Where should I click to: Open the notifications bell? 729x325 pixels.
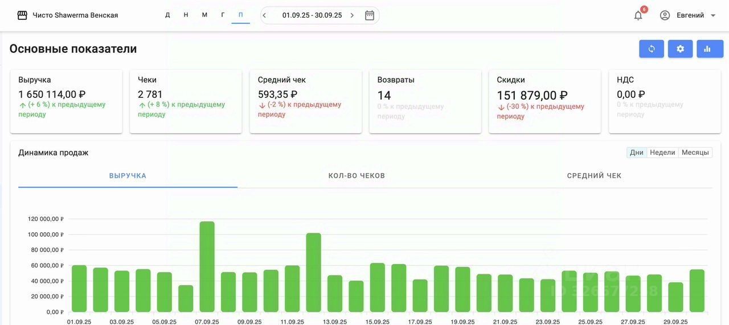[638, 15]
